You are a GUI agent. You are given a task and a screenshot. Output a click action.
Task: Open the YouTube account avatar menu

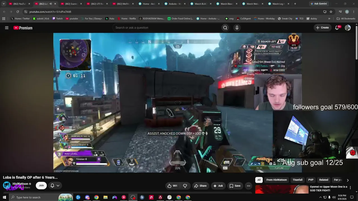tap(348, 28)
